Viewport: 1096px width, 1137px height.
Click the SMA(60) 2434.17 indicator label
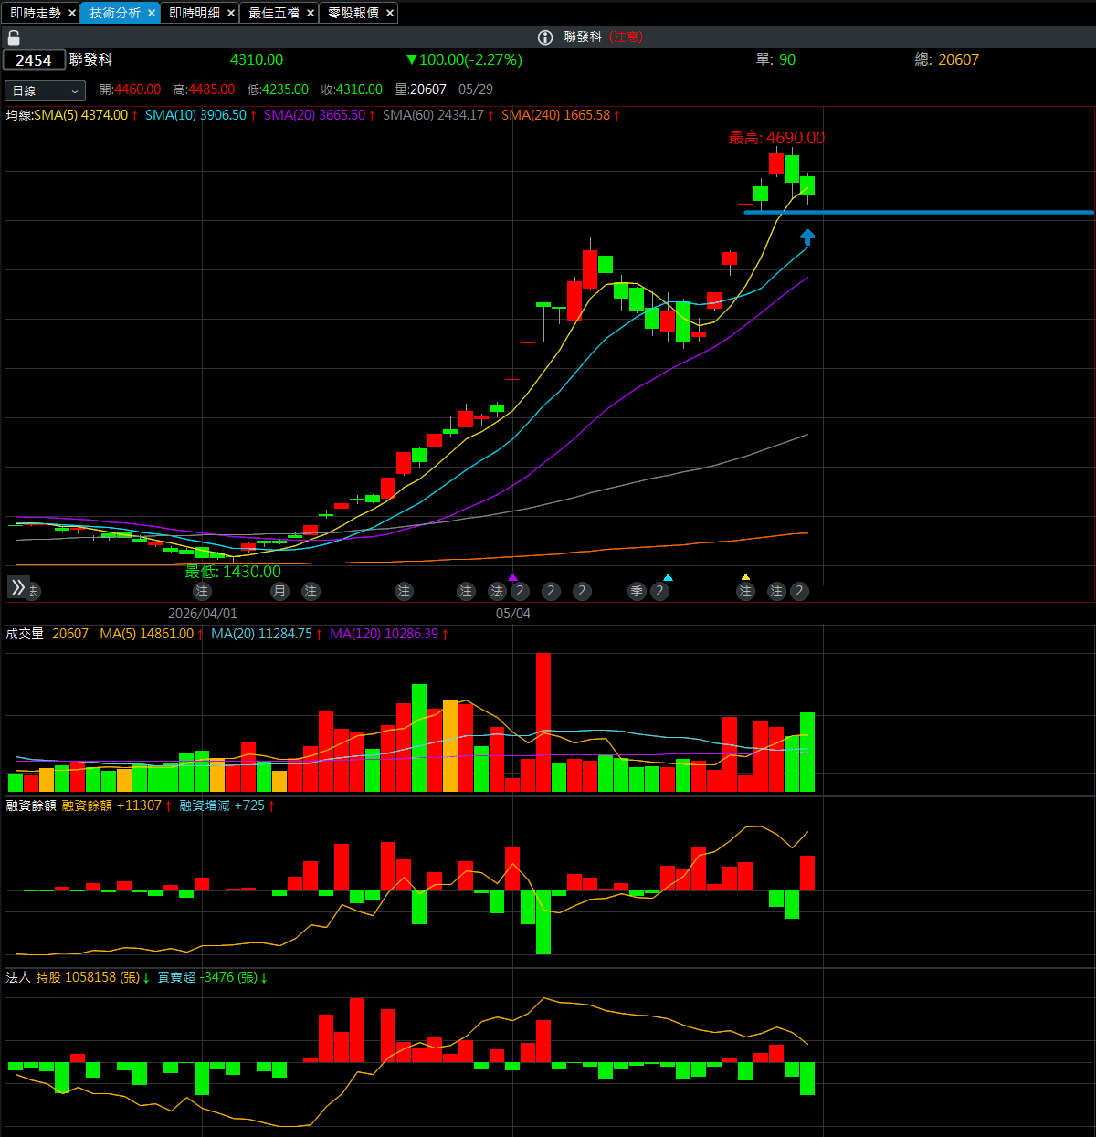coord(433,115)
